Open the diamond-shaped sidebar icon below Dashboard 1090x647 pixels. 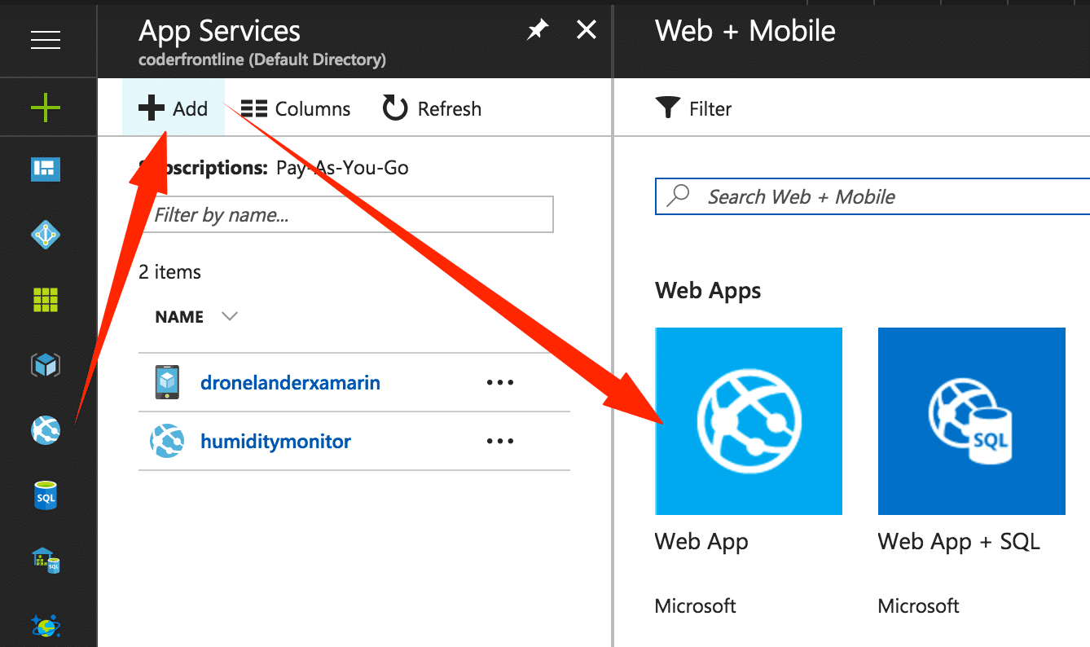point(46,235)
